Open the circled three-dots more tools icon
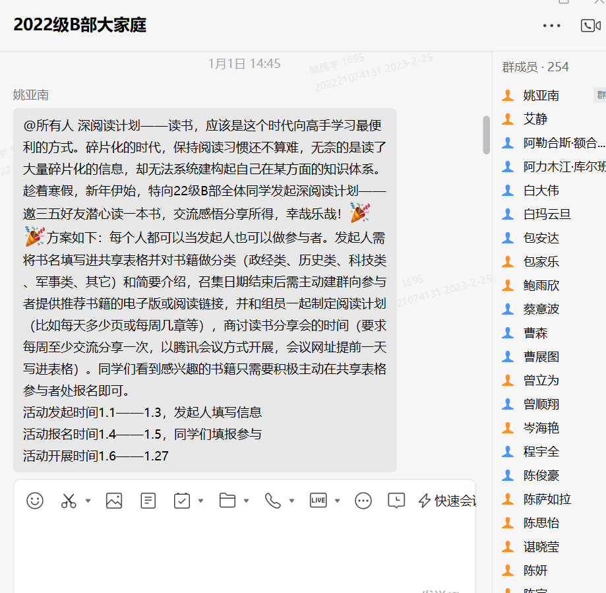Image resolution: width=606 pixels, height=593 pixels. [x=363, y=501]
